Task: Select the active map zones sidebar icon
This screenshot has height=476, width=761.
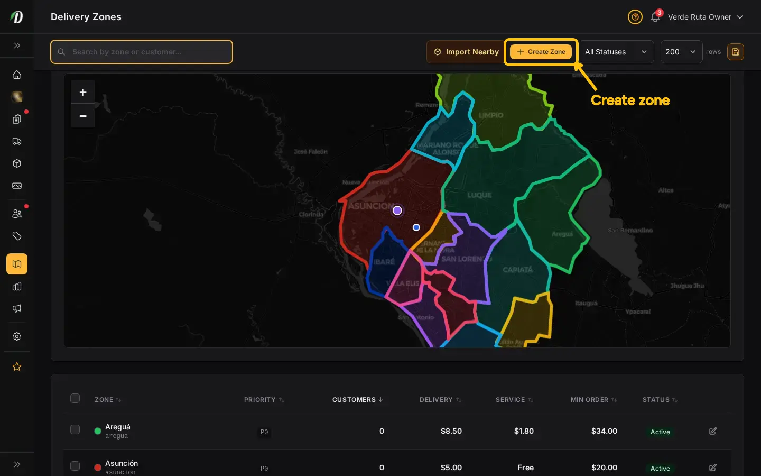Action: (17, 264)
